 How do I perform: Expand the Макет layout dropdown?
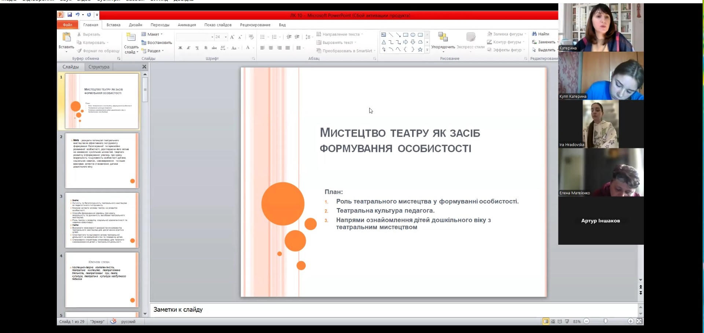tap(152, 34)
